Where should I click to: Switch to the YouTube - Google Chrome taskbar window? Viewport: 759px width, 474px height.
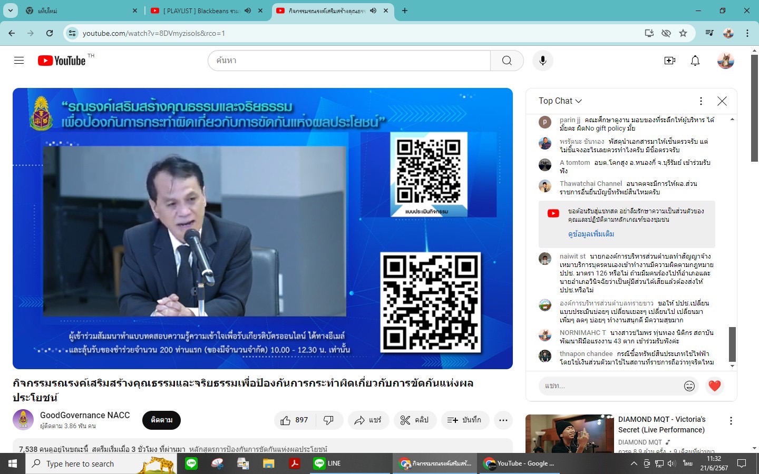click(x=519, y=463)
